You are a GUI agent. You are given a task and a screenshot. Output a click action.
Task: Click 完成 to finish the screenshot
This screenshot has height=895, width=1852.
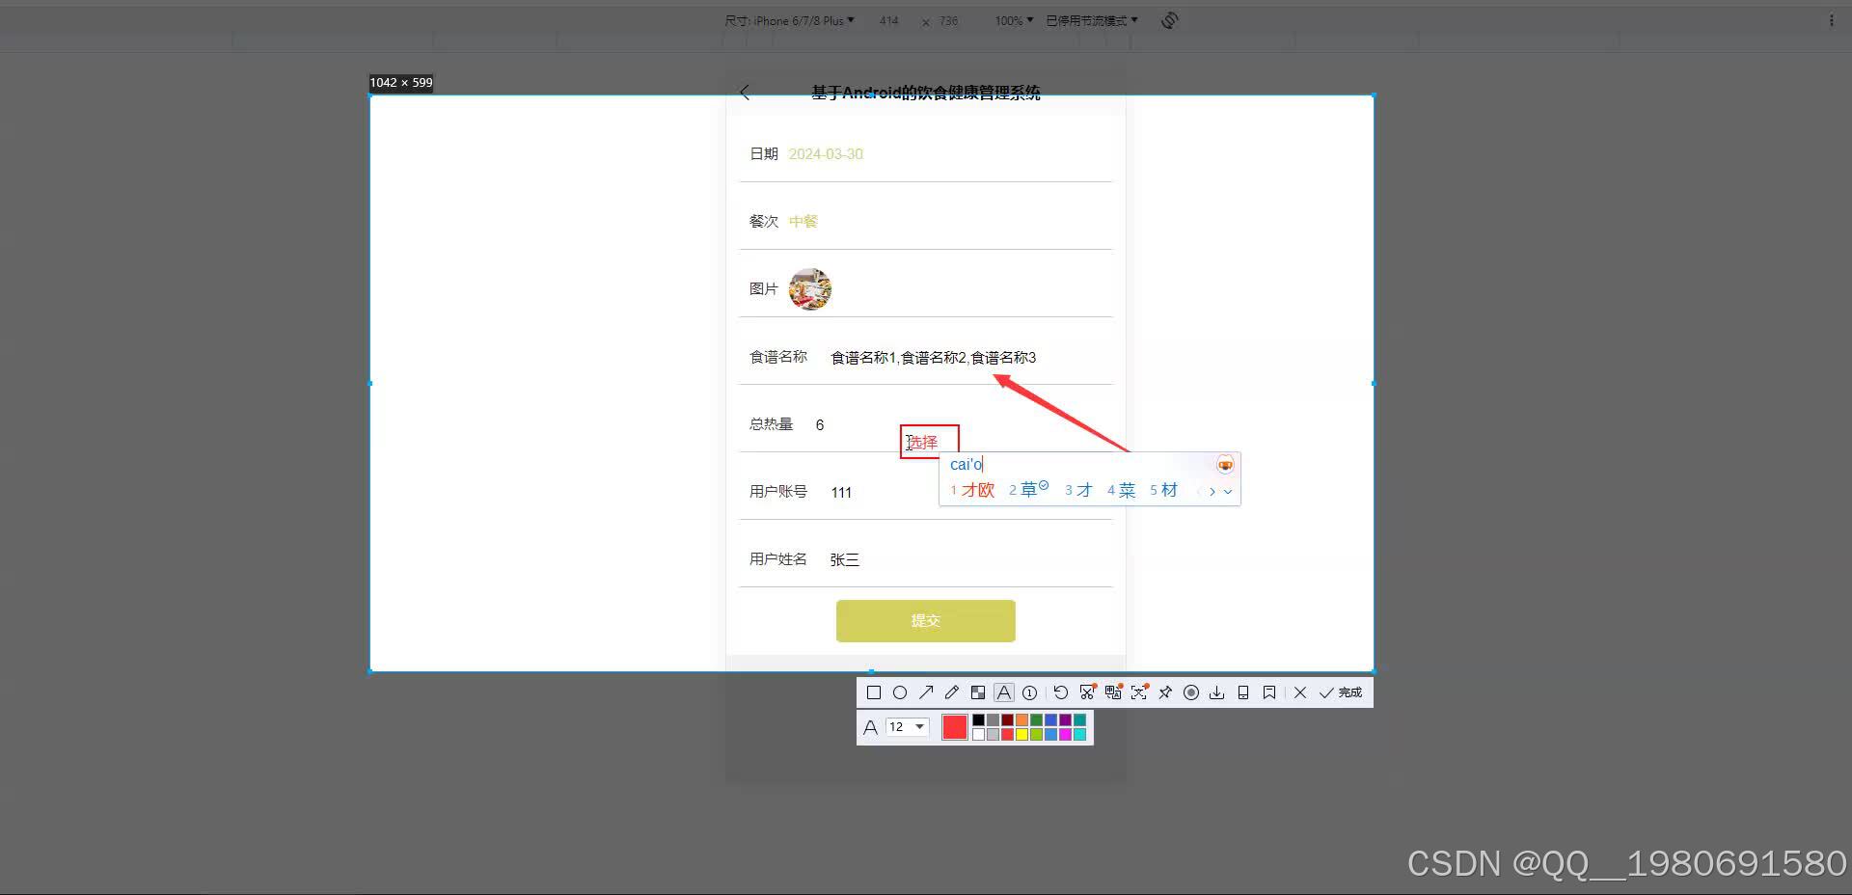click(1341, 692)
